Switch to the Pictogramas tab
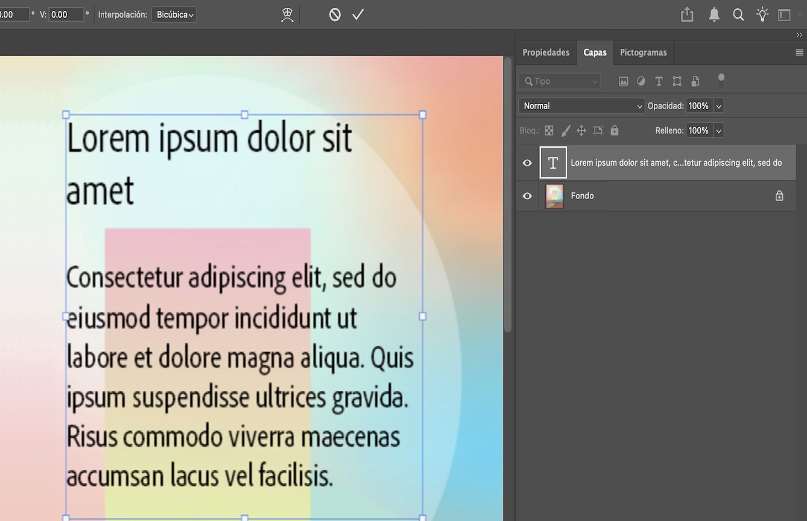The width and height of the screenshot is (807, 521). (x=643, y=52)
